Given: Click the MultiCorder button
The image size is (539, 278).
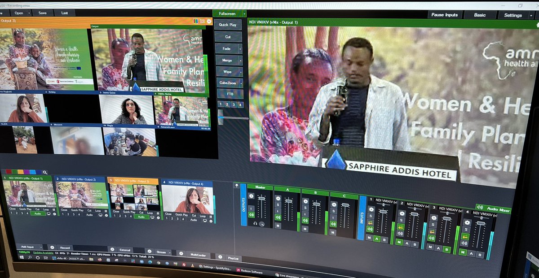Looking at the screenshot, I should [199, 255].
